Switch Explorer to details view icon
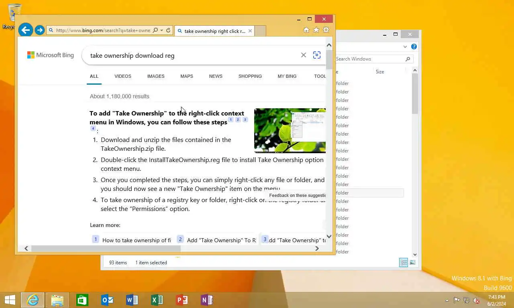Viewport: 514px width, 308px height. (x=404, y=263)
